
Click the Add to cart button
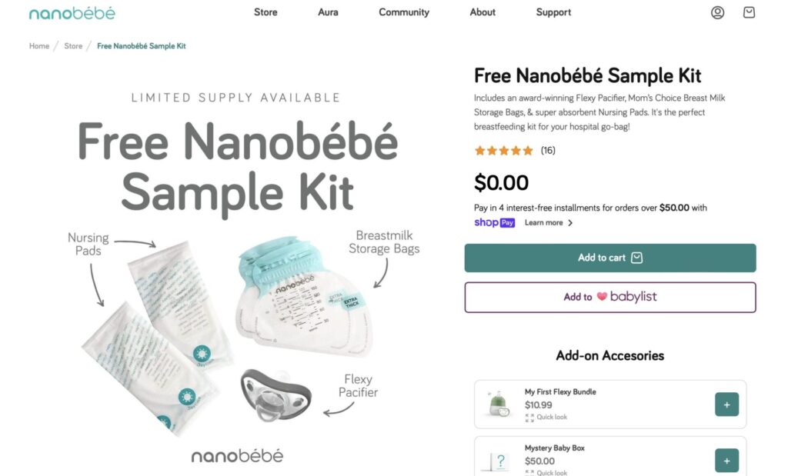click(610, 258)
